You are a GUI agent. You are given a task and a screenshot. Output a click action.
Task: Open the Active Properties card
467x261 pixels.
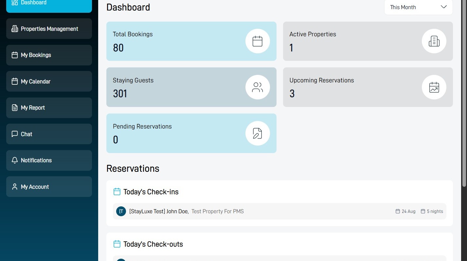coord(368,41)
